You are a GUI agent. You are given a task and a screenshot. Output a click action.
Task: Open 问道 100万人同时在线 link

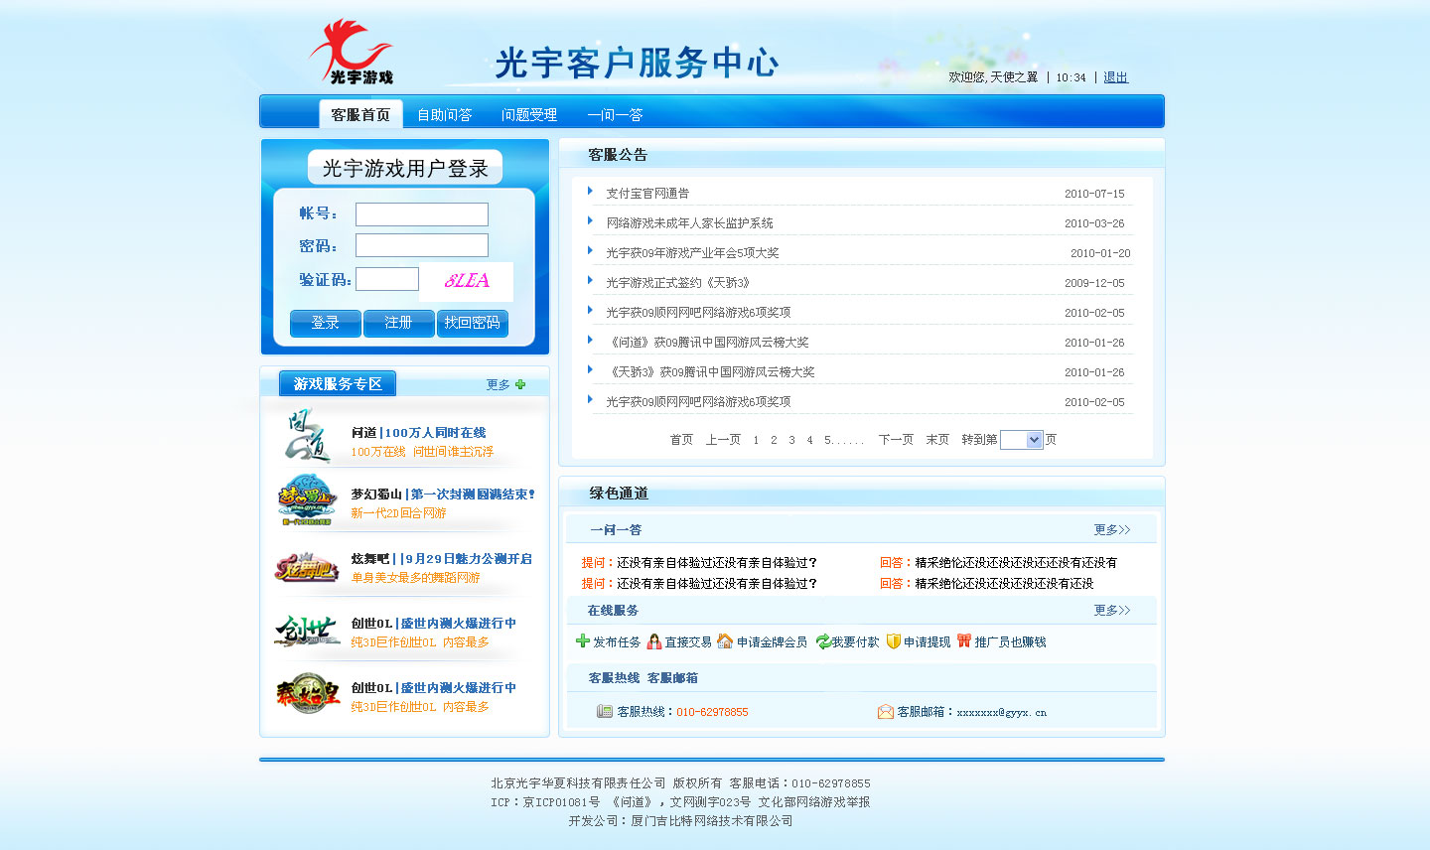click(418, 433)
